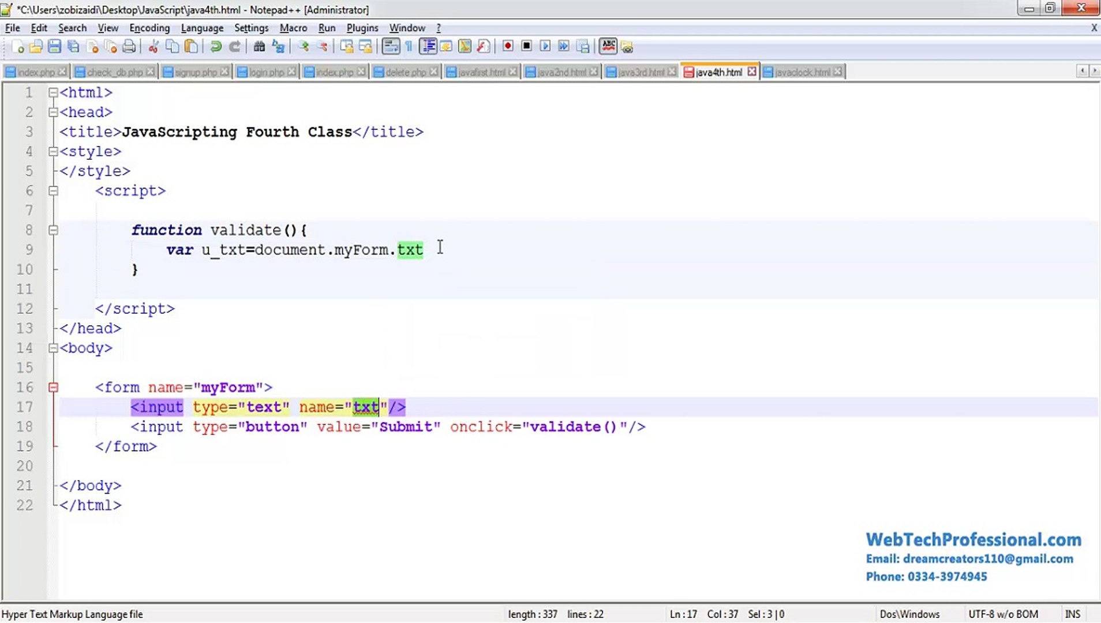
Task: Collapse the head fold on line 2
Action: [53, 112]
